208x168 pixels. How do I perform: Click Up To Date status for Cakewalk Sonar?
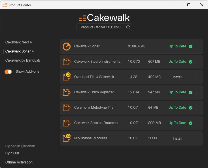(177, 46)
